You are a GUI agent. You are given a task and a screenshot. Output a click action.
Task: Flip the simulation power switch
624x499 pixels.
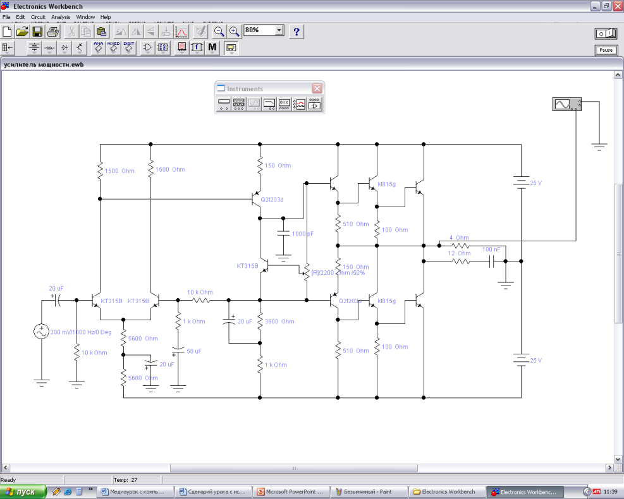coord(606,33)
